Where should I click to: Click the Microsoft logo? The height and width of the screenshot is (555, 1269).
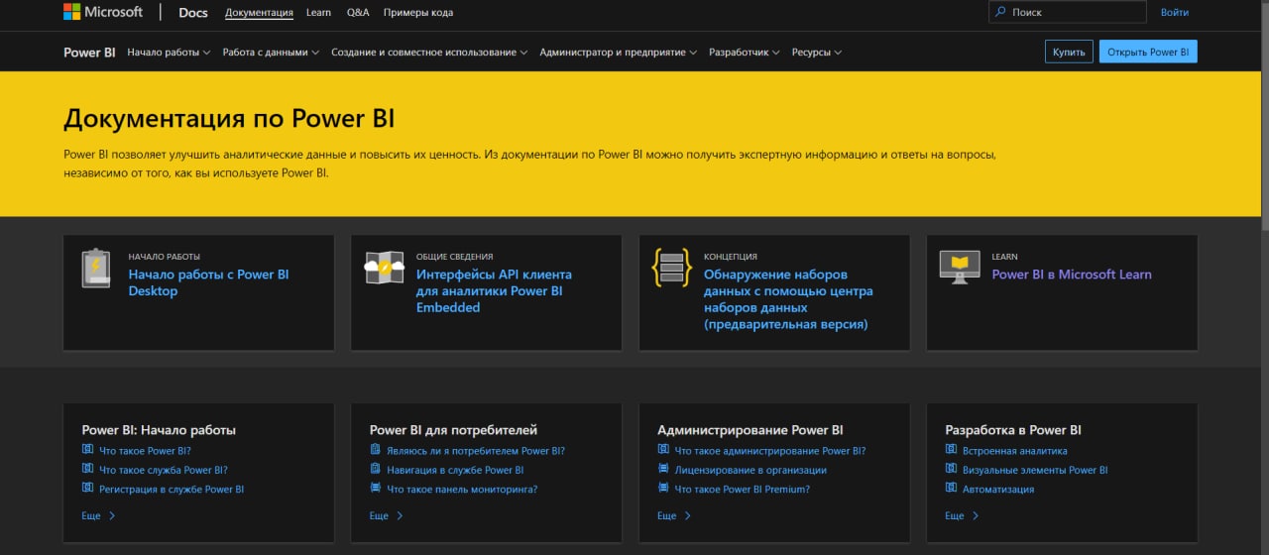click(x=103, y=12)
